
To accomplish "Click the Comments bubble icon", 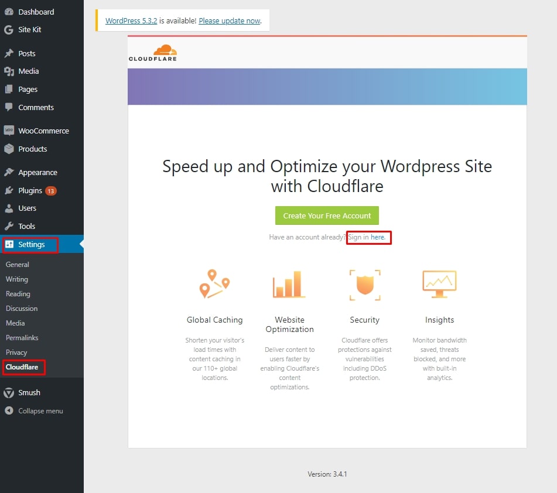I will [9, 107].
